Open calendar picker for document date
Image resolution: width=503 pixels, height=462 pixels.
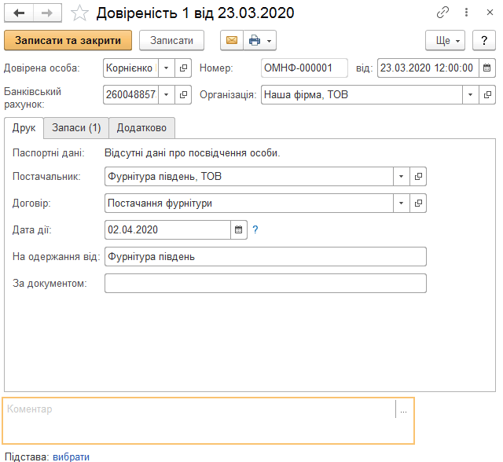click(487, 68)
